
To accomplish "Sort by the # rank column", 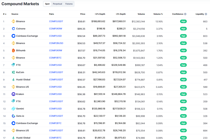I will coord(5,14).
